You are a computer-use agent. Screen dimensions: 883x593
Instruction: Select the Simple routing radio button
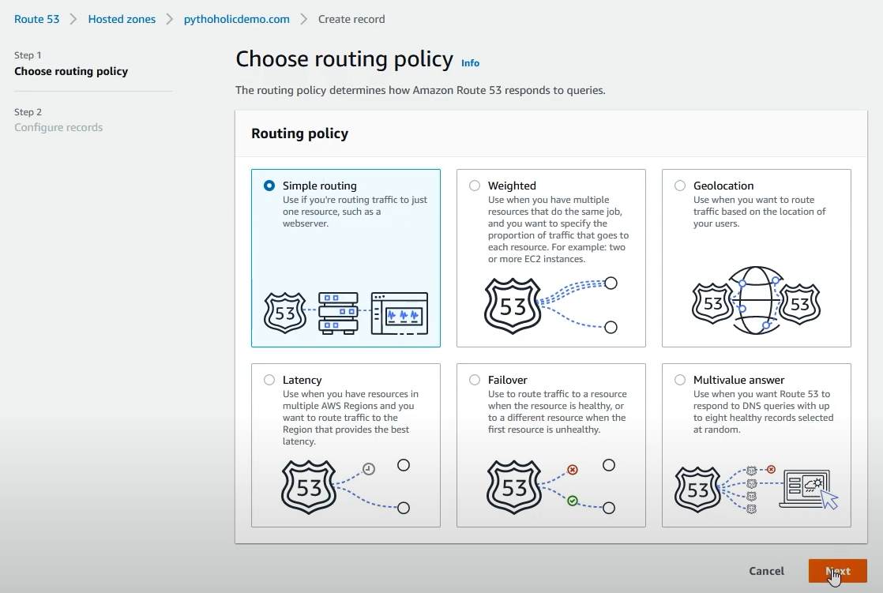coord(269,186)
